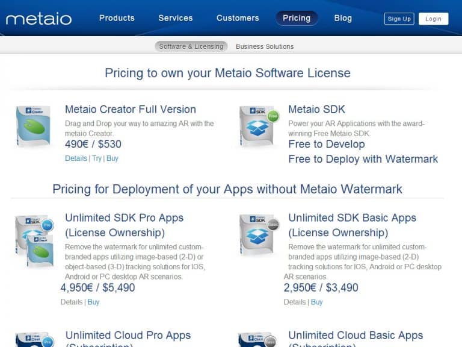Click the Metaio Creator box icon
This screenshot has width=462, height=347.
tap(33, 126)
